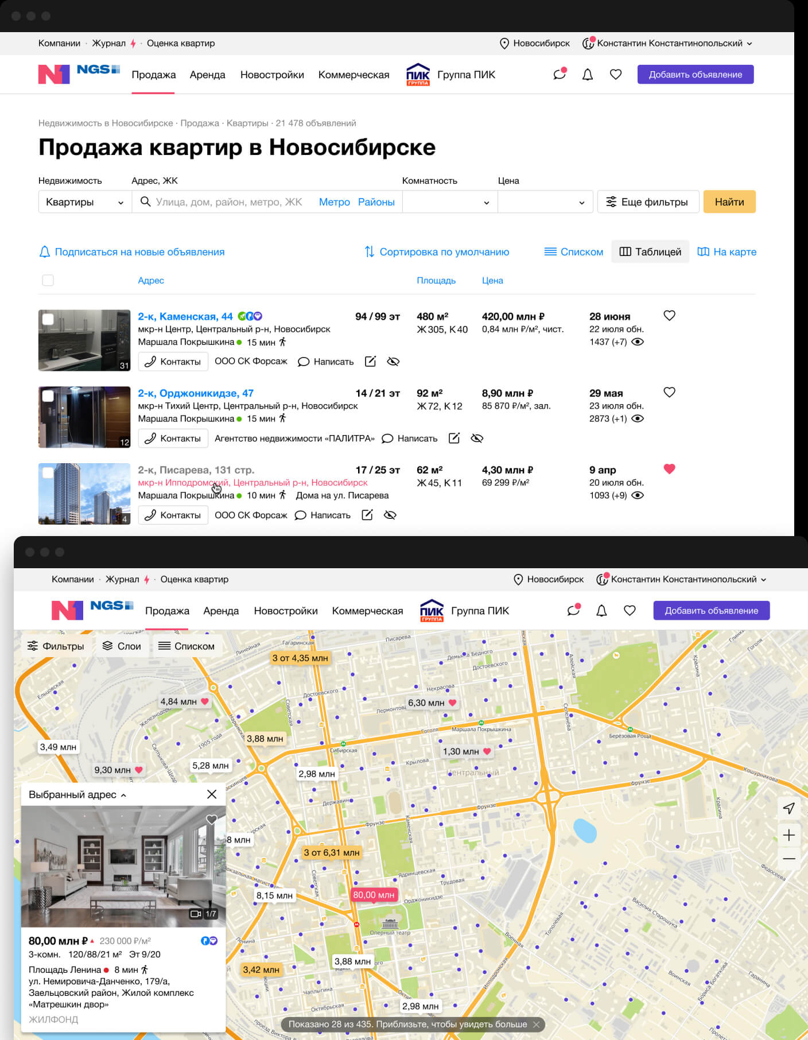Add Kamenskaya 44 listing to favorites
Image resolution: width=808 pixels, height=1040 pixels.
coord(669,316)
